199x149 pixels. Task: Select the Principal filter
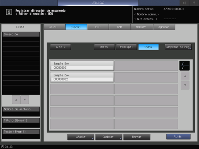tap(126, 47)
